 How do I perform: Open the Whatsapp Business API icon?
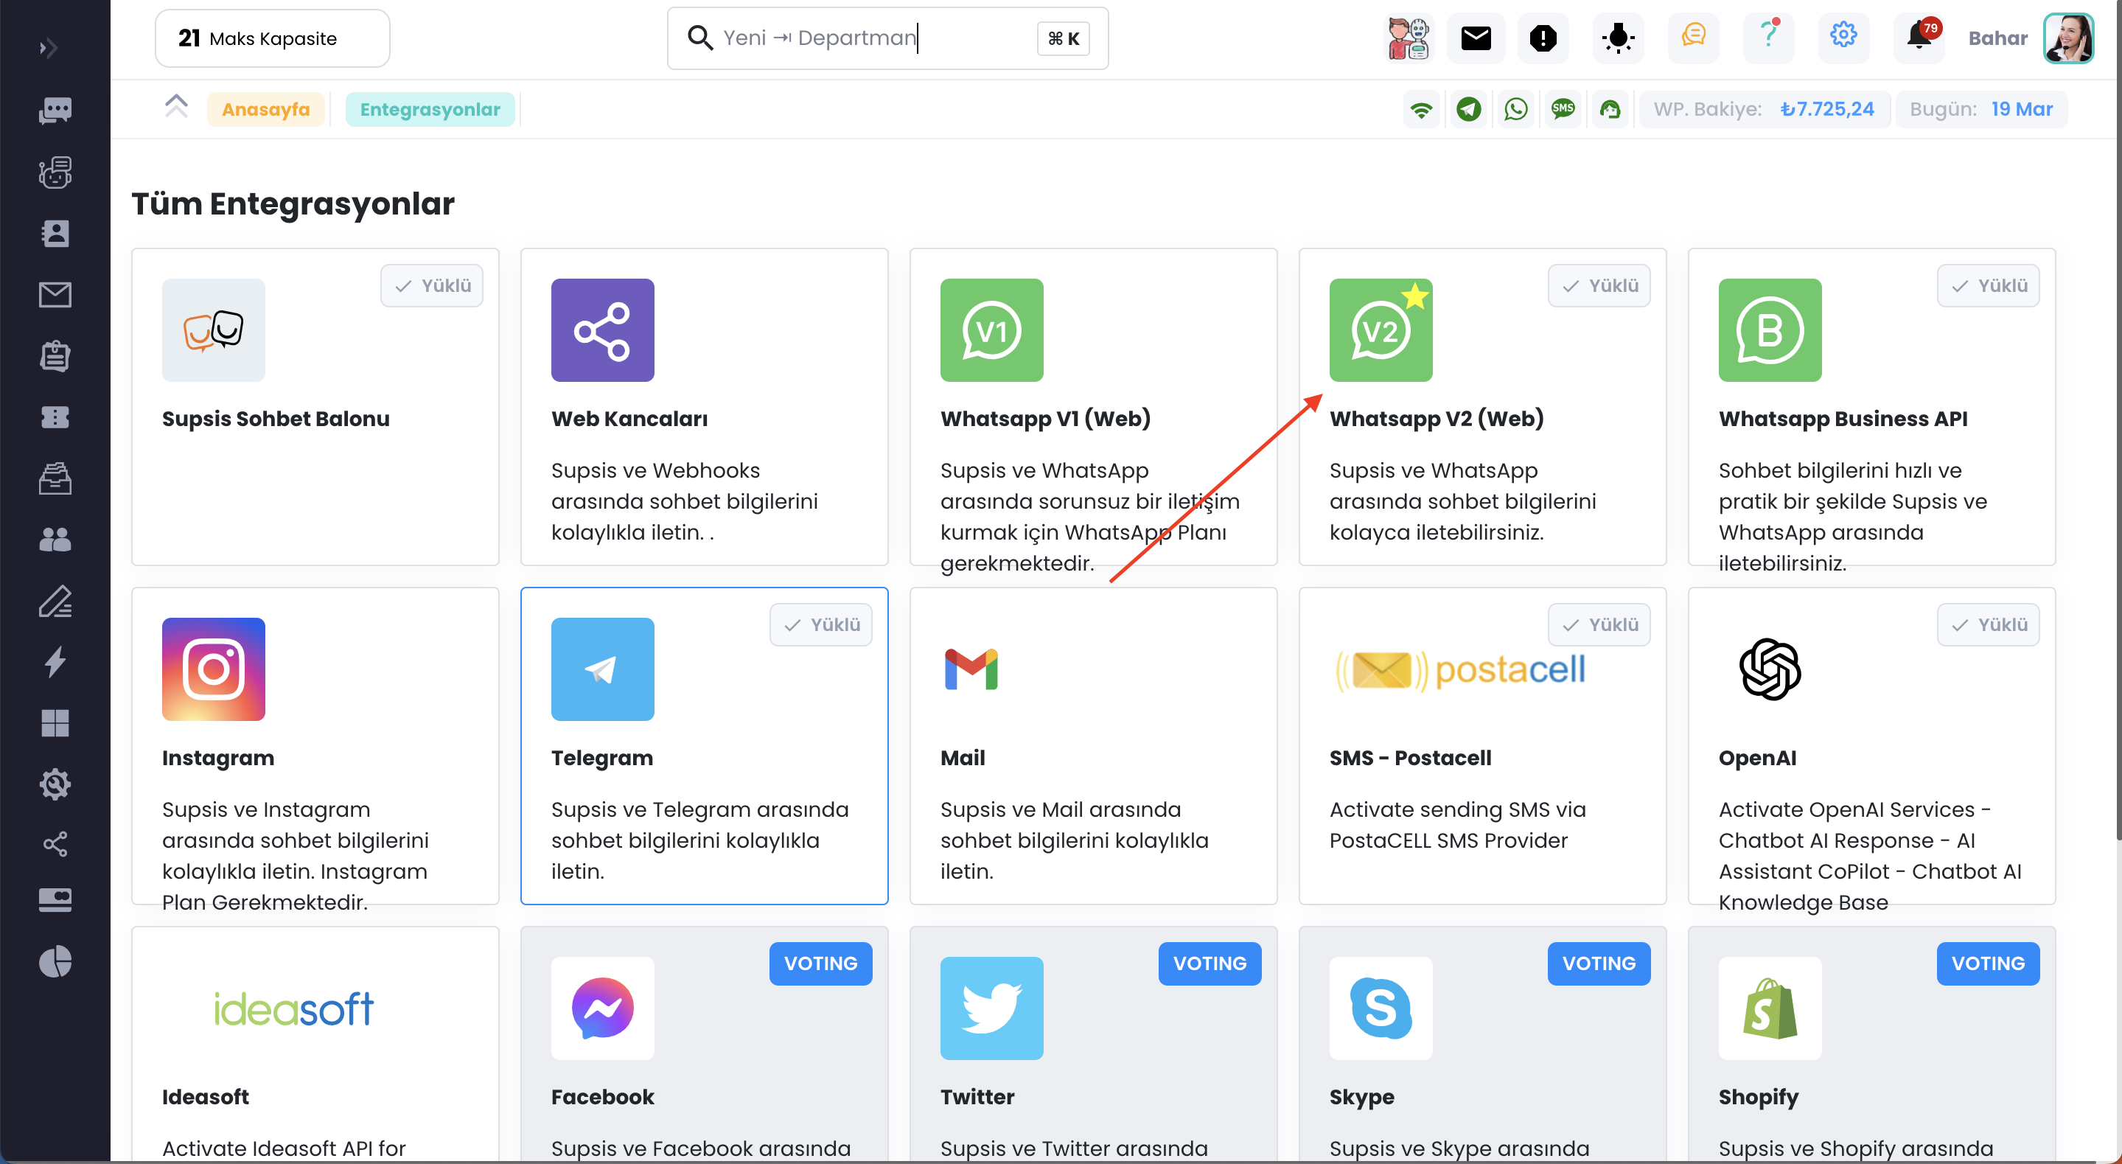[x=1770, y=330]
